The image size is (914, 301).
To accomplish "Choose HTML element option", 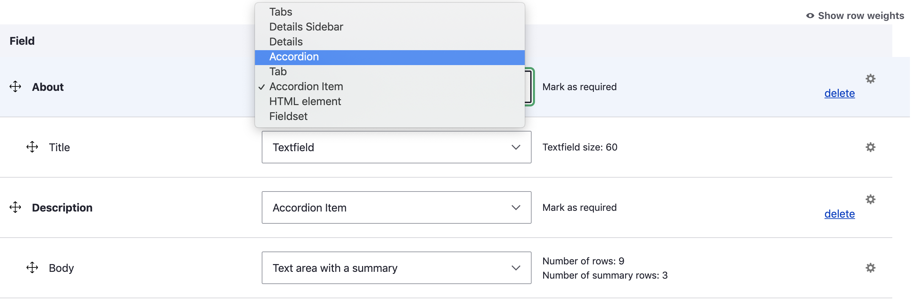I will click(305, 101).
